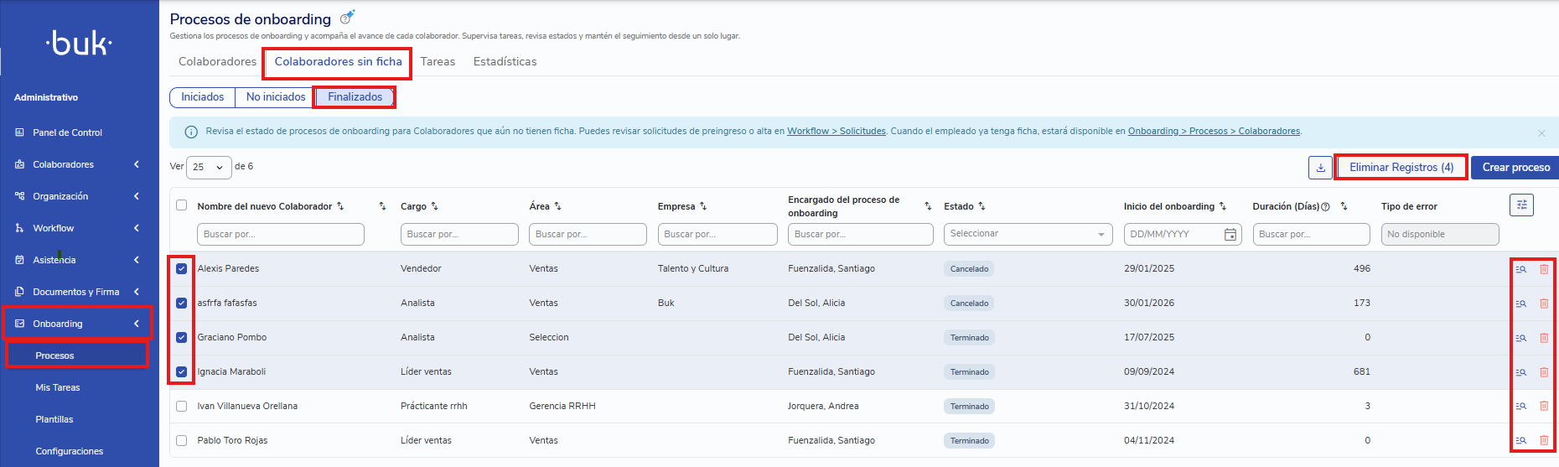1559x467 pixels.
Task: Check Ivan Villanueva Orellana checkbox
Action: pyautogui.click(x=182, y=407)
